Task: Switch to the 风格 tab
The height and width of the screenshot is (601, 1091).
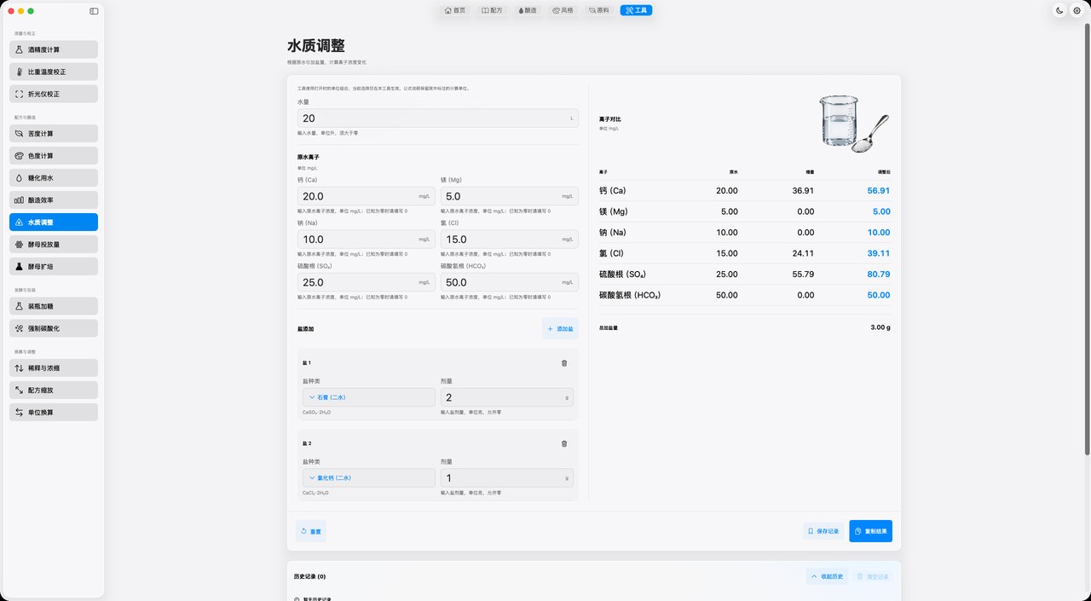Action: pos(563,10)
